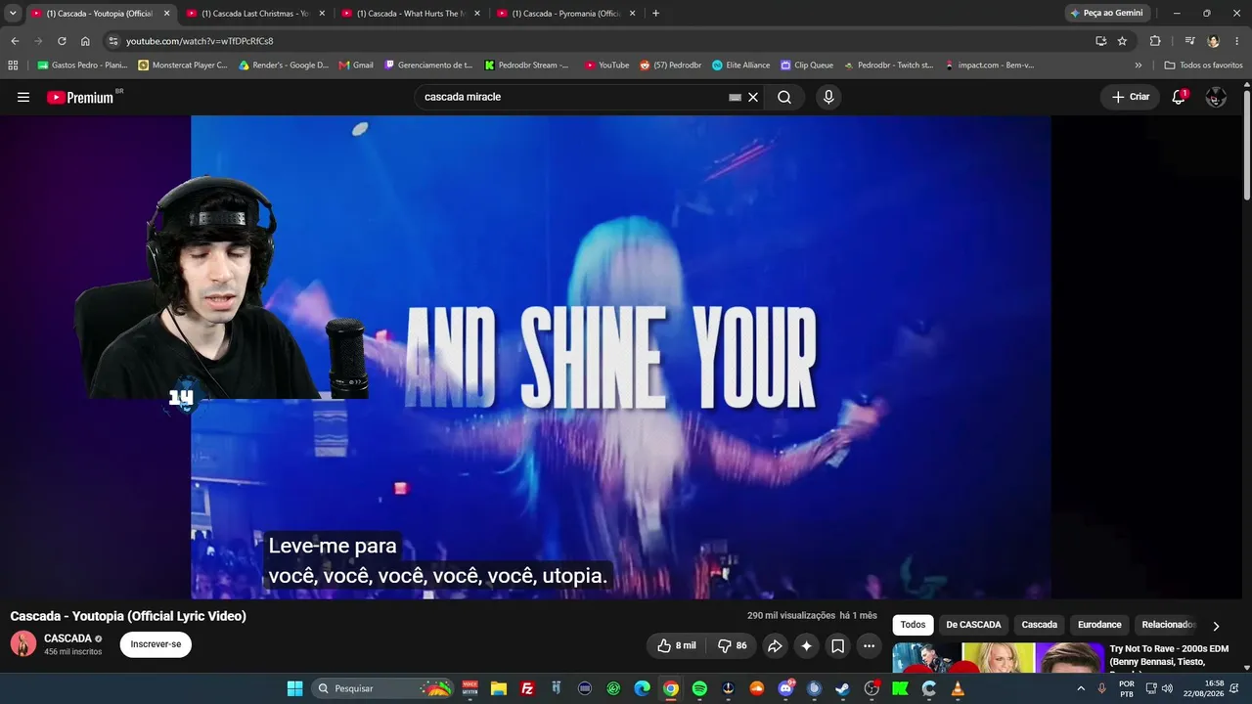Viewport: 1252px width, 704px height.
Task: Focus the YouTube search input field
Action: [572, 97]
